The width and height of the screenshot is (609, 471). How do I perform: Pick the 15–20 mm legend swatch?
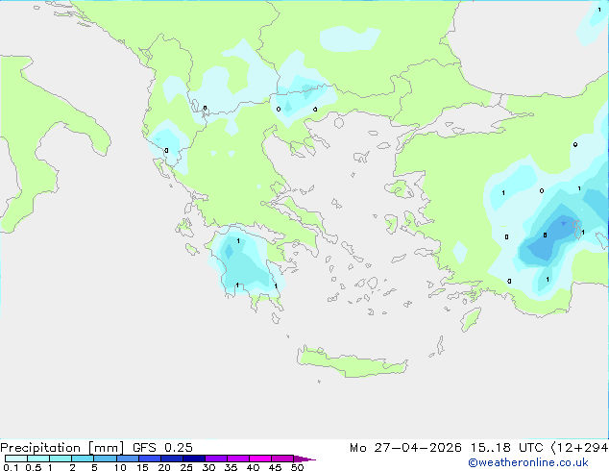tap(149, 459)
